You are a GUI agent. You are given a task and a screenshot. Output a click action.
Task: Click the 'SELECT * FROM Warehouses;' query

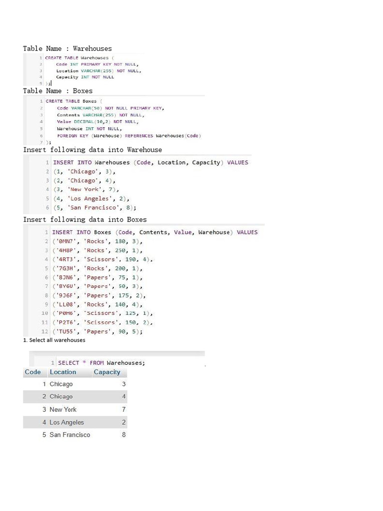pyautogui.click(x=102, y=363)
